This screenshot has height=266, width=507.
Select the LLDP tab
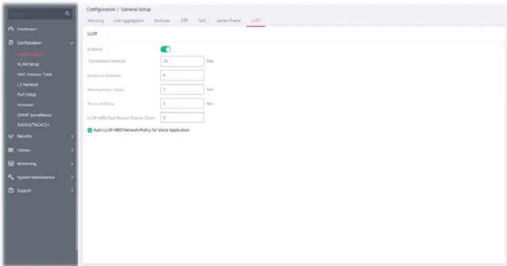pyautogui.click(x=256, y=20)
